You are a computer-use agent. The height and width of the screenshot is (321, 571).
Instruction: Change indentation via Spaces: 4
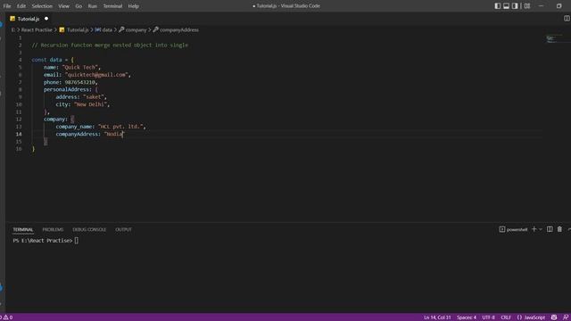click(467, 317)
